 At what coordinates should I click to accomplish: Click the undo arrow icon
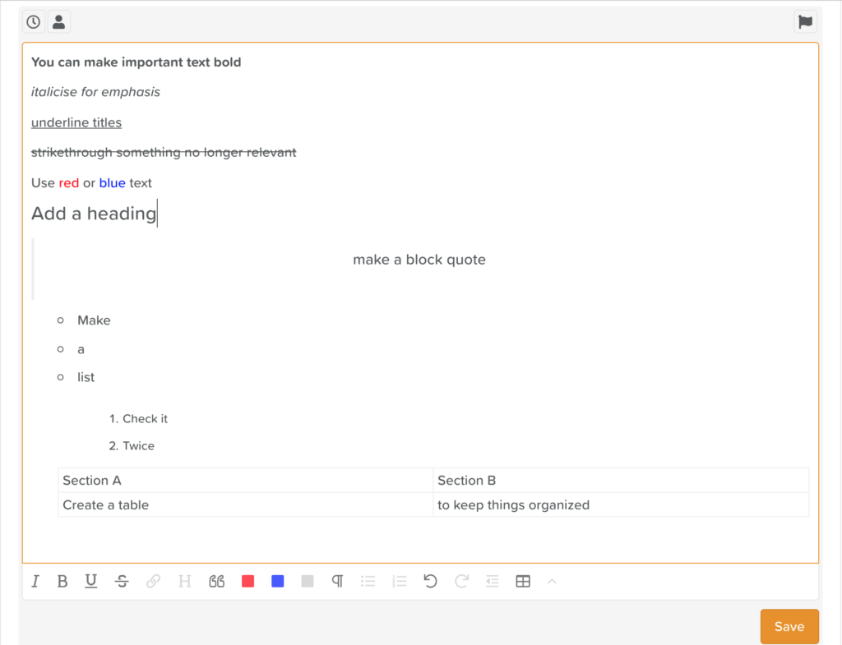click(x=430, y=582)
